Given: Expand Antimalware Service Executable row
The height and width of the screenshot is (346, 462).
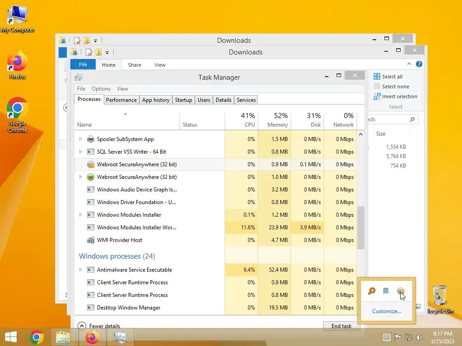Looking at the screenshot, I should [x=80, y=270].
